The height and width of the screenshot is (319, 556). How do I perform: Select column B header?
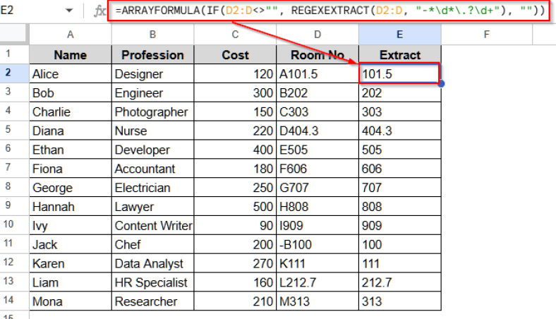tap(152, 35)
